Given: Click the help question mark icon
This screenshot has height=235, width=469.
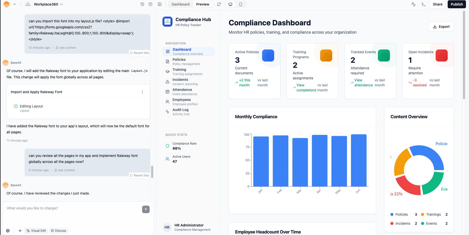Looking at the screenshot, I should pos(150,4).
